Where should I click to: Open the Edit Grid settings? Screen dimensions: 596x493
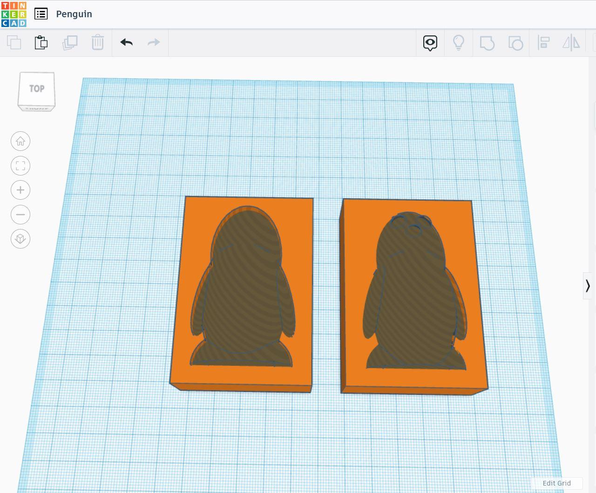click(556, 483)
